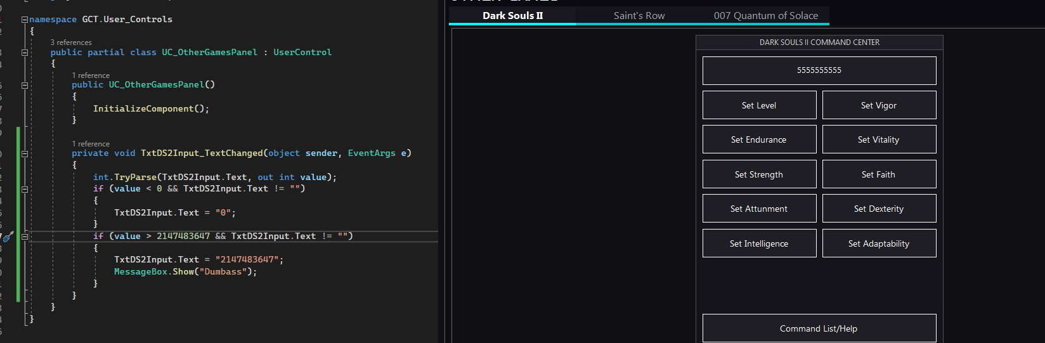Select the 007 Quantum of Solace tab

click(x=765, y=15)
